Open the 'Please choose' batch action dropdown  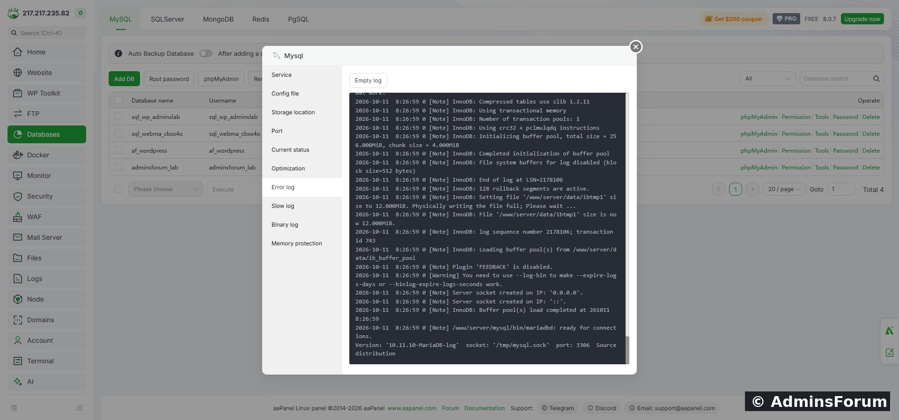click(166, 189)
